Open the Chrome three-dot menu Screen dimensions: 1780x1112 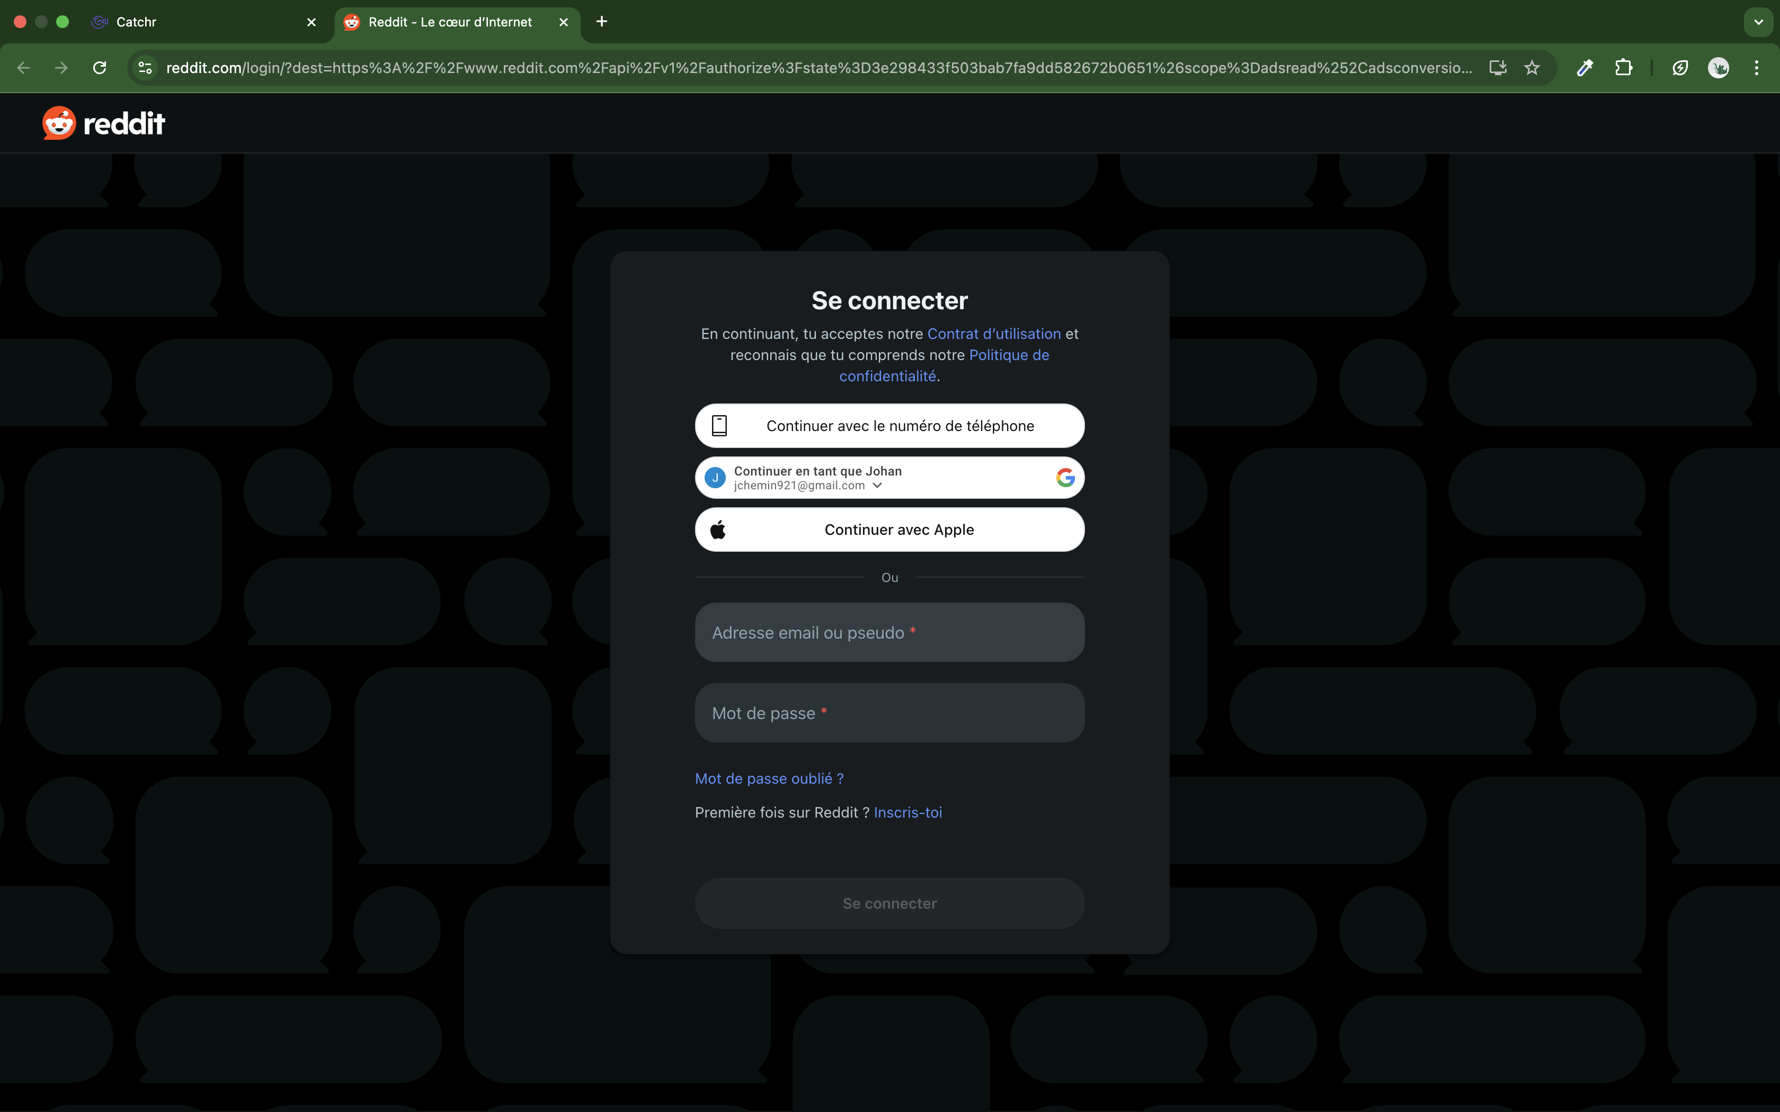click(1757, 68)
